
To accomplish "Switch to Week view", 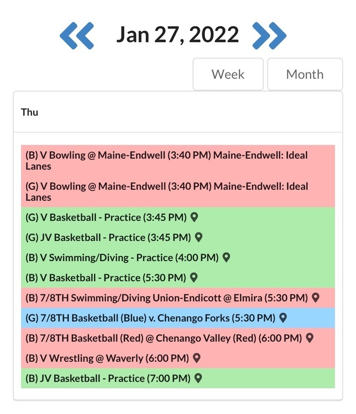I will click(x=228, y=74).
